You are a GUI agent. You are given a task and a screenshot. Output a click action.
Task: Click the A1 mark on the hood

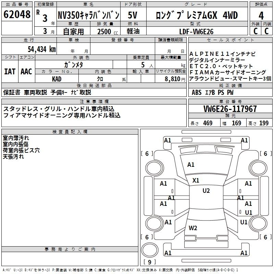coord(191,165)
